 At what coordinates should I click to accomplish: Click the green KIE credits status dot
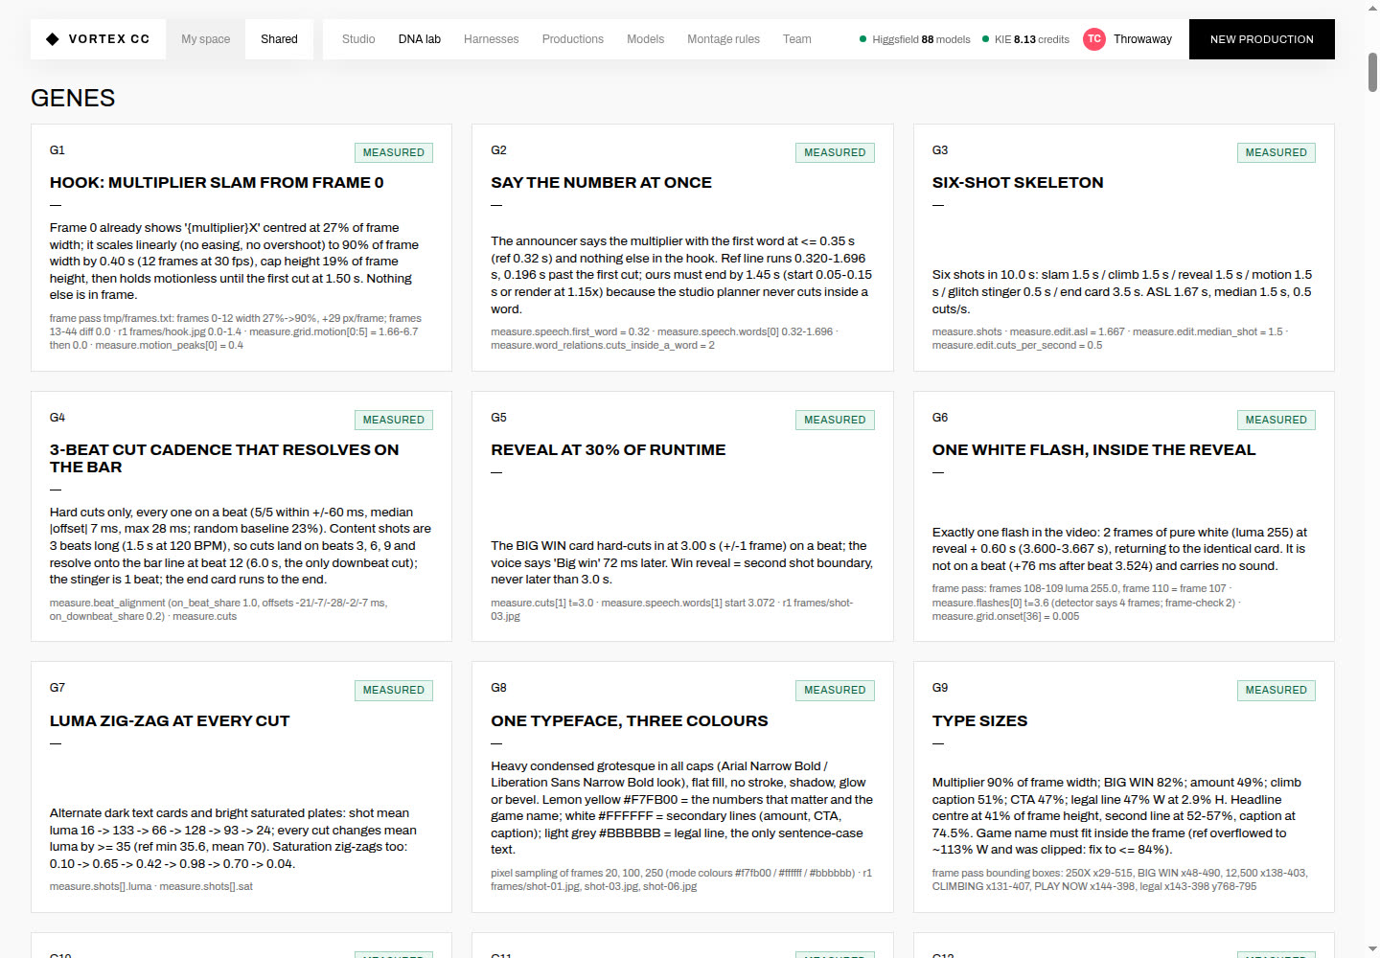[985, 39]
